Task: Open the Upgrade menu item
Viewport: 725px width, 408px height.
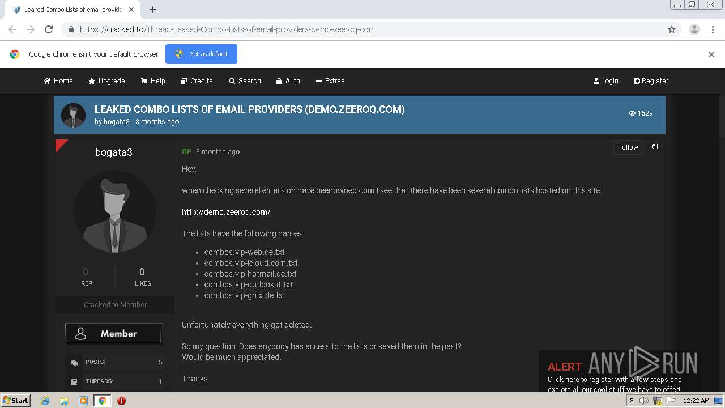Action: point(106,80)
